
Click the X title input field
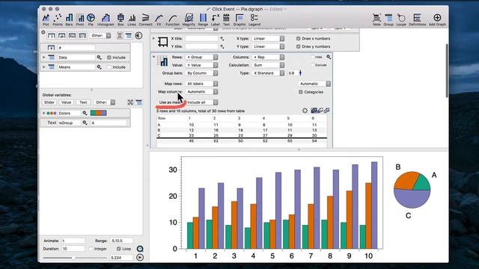tap(201, 38)
